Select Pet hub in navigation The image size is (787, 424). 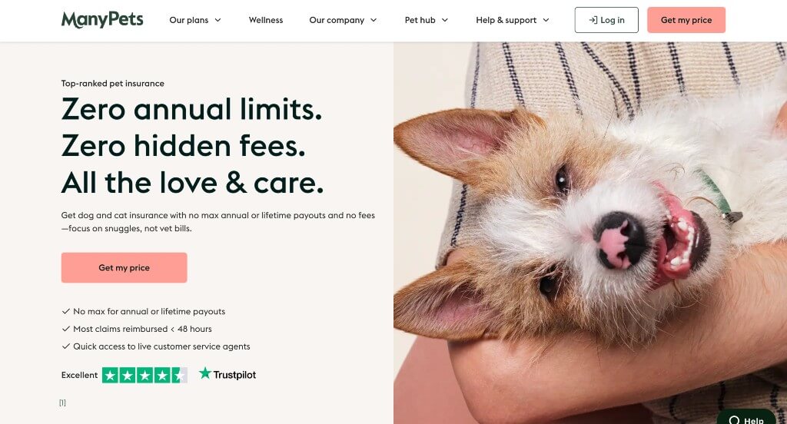click(420, 20)
